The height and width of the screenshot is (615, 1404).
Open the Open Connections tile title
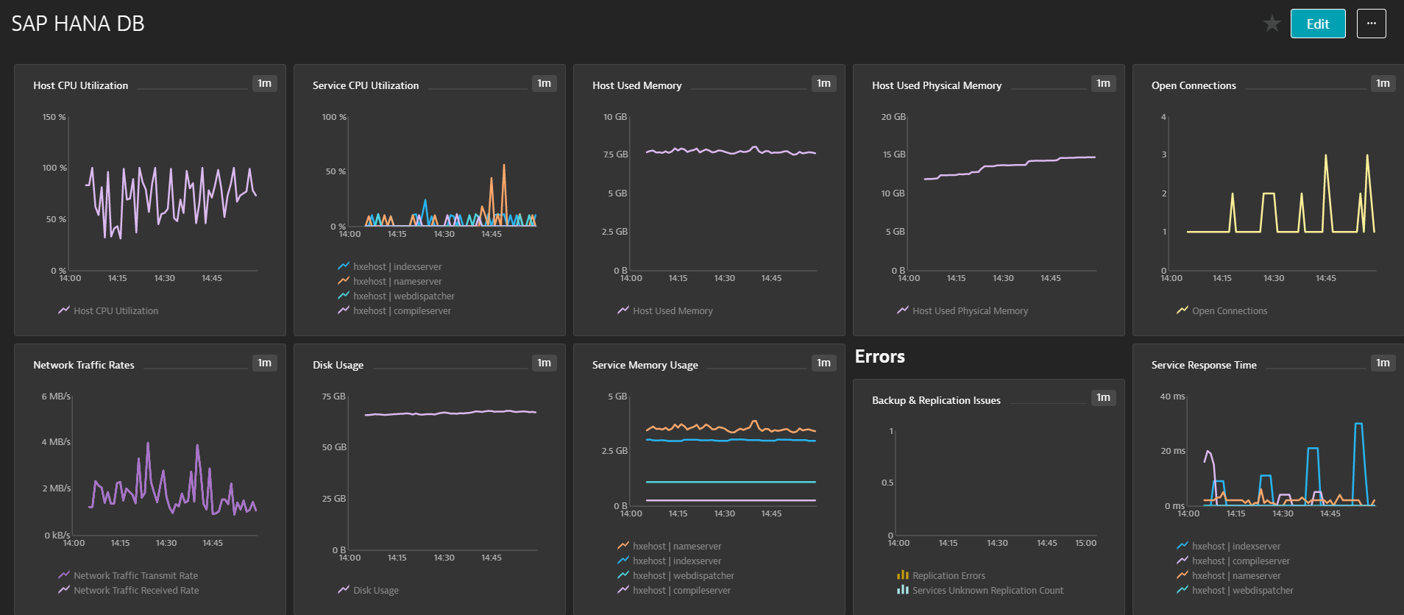(x=1194, y=85)
